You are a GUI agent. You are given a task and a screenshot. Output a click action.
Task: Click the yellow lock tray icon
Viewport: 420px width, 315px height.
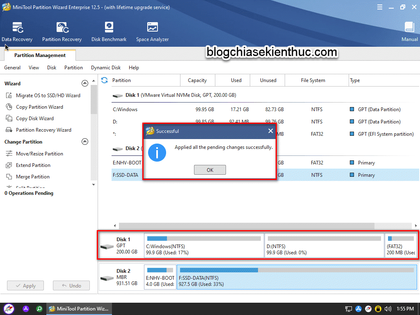click(x=378, y=309)
